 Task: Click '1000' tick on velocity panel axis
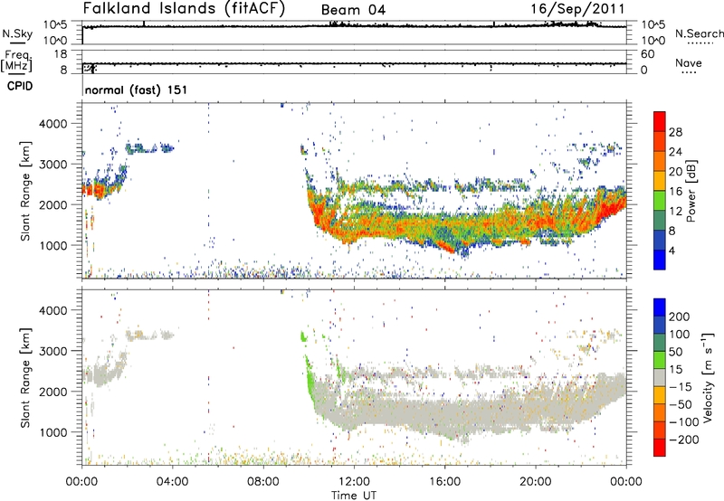click(x=53, y=432)
